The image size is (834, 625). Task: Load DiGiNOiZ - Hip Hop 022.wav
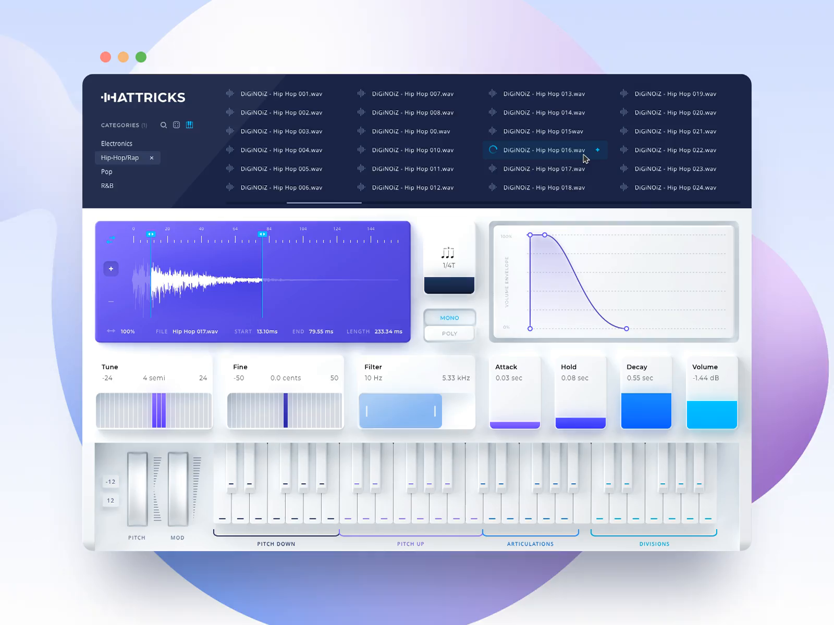click(x=676, y=150)
